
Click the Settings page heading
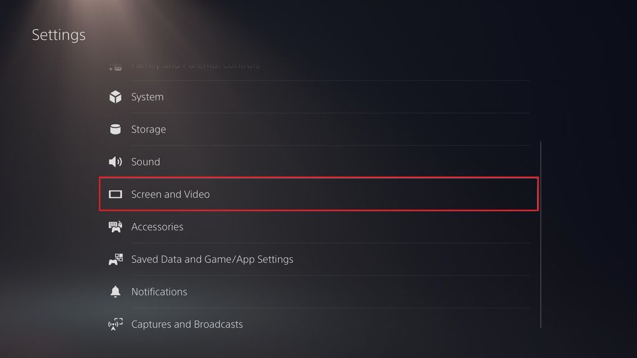coord(58,35)
